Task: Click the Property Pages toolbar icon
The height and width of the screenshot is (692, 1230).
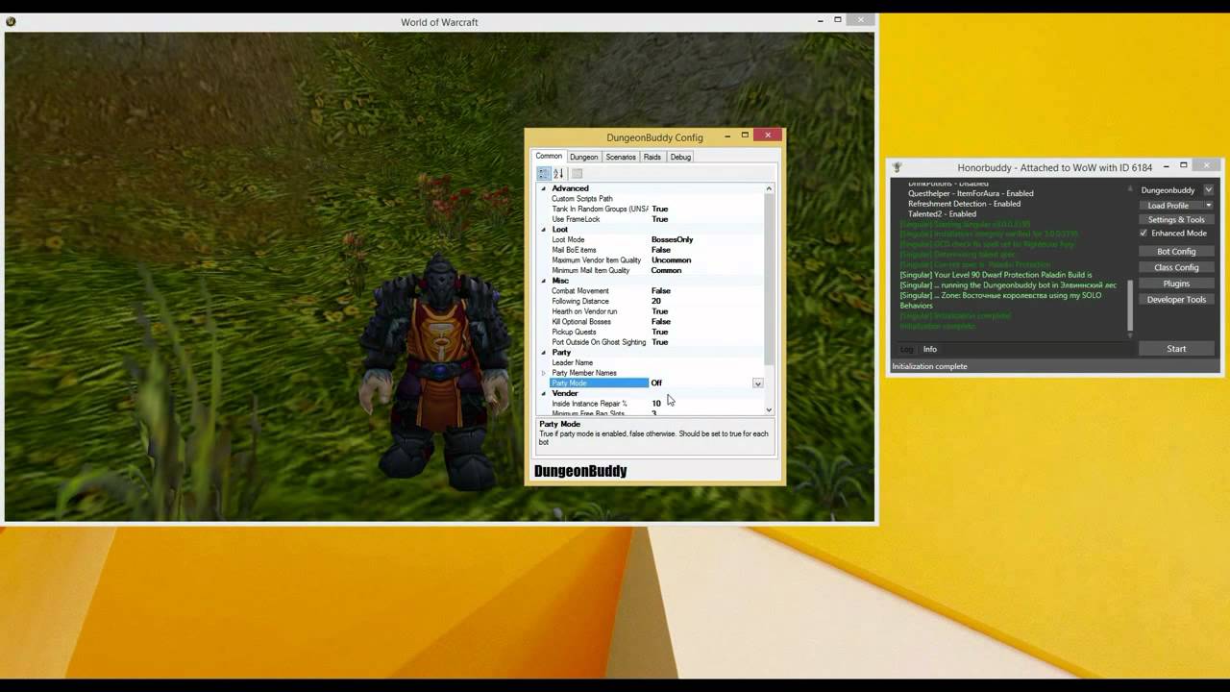Action: pyautogui.click(x=577, y=174)
